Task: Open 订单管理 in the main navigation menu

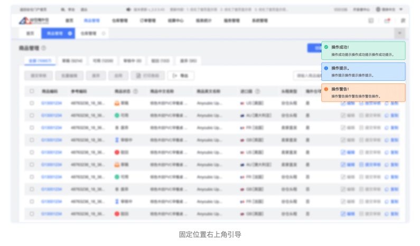Action: point(147,21)
